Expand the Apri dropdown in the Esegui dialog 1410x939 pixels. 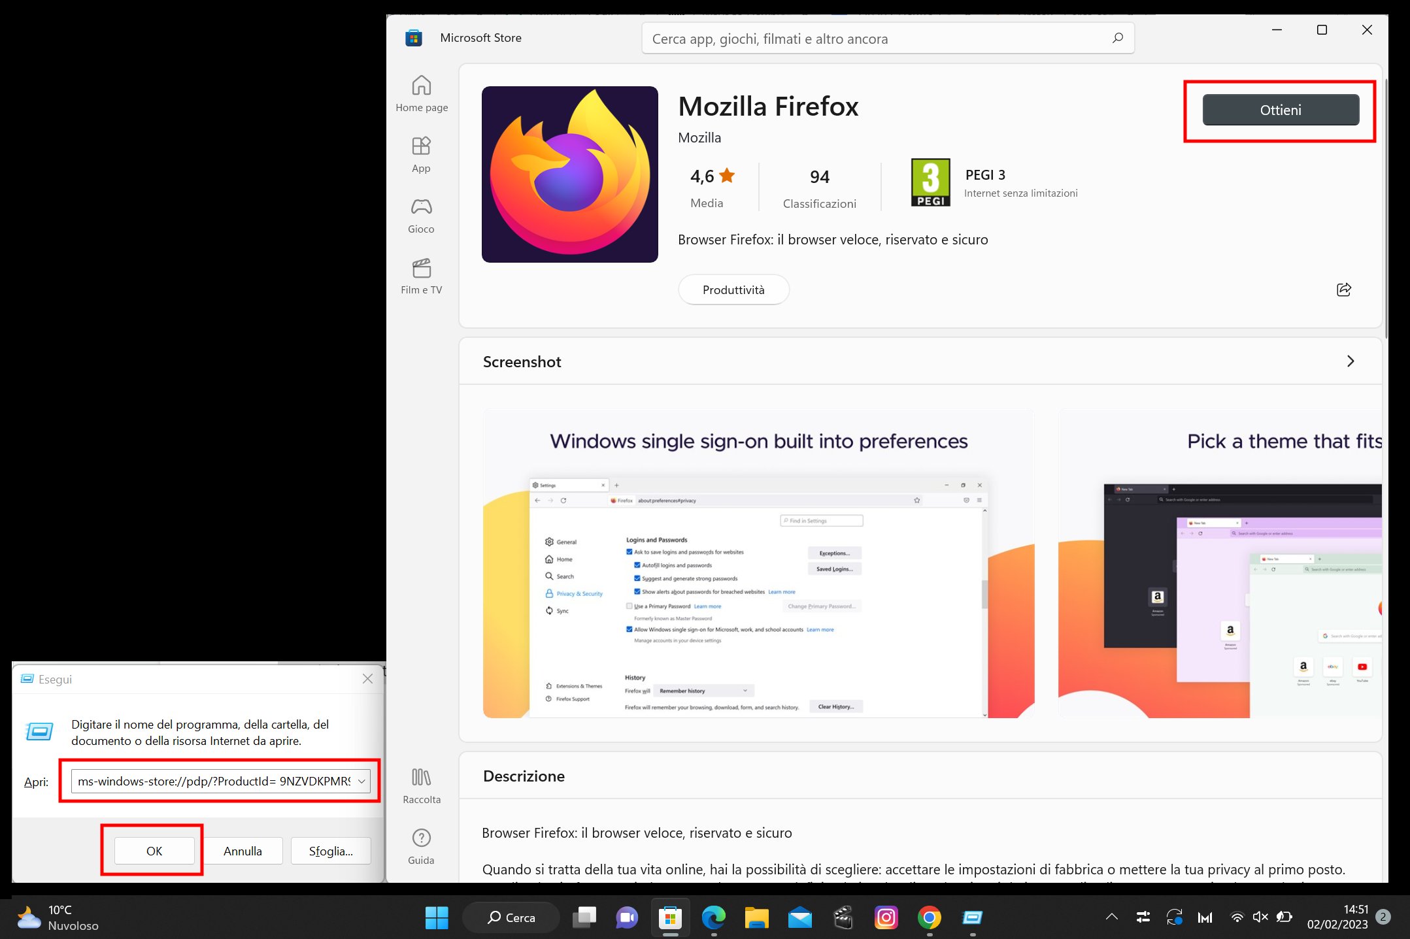click(362, 781)
